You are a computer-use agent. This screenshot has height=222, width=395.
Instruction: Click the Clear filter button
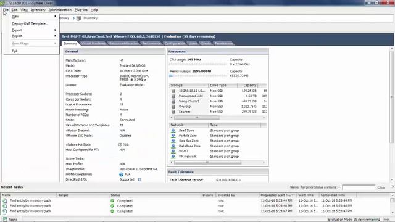381,187
